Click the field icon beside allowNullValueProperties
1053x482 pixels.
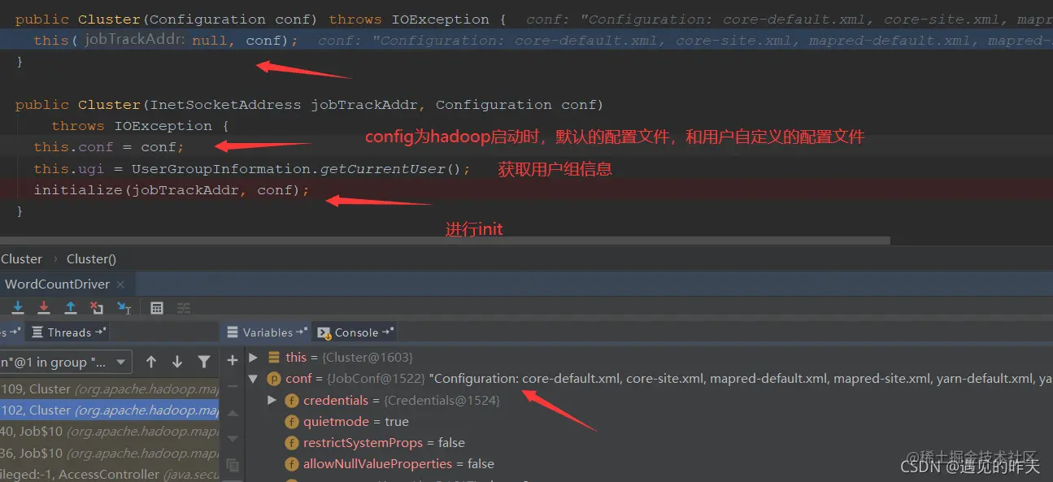click(x=292, y=464)
